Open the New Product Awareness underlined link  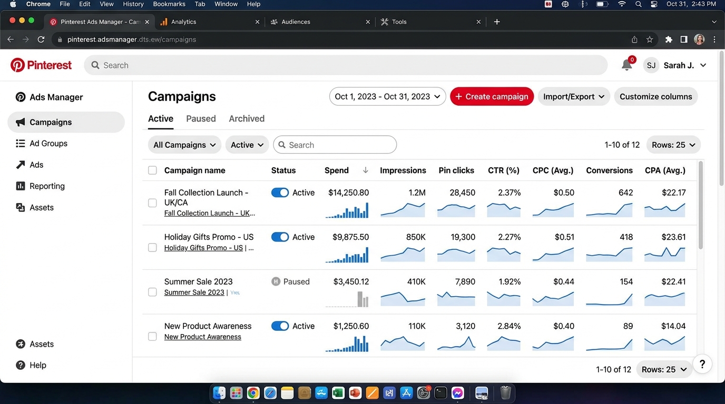pyautogui.click(x=203, y=337)
